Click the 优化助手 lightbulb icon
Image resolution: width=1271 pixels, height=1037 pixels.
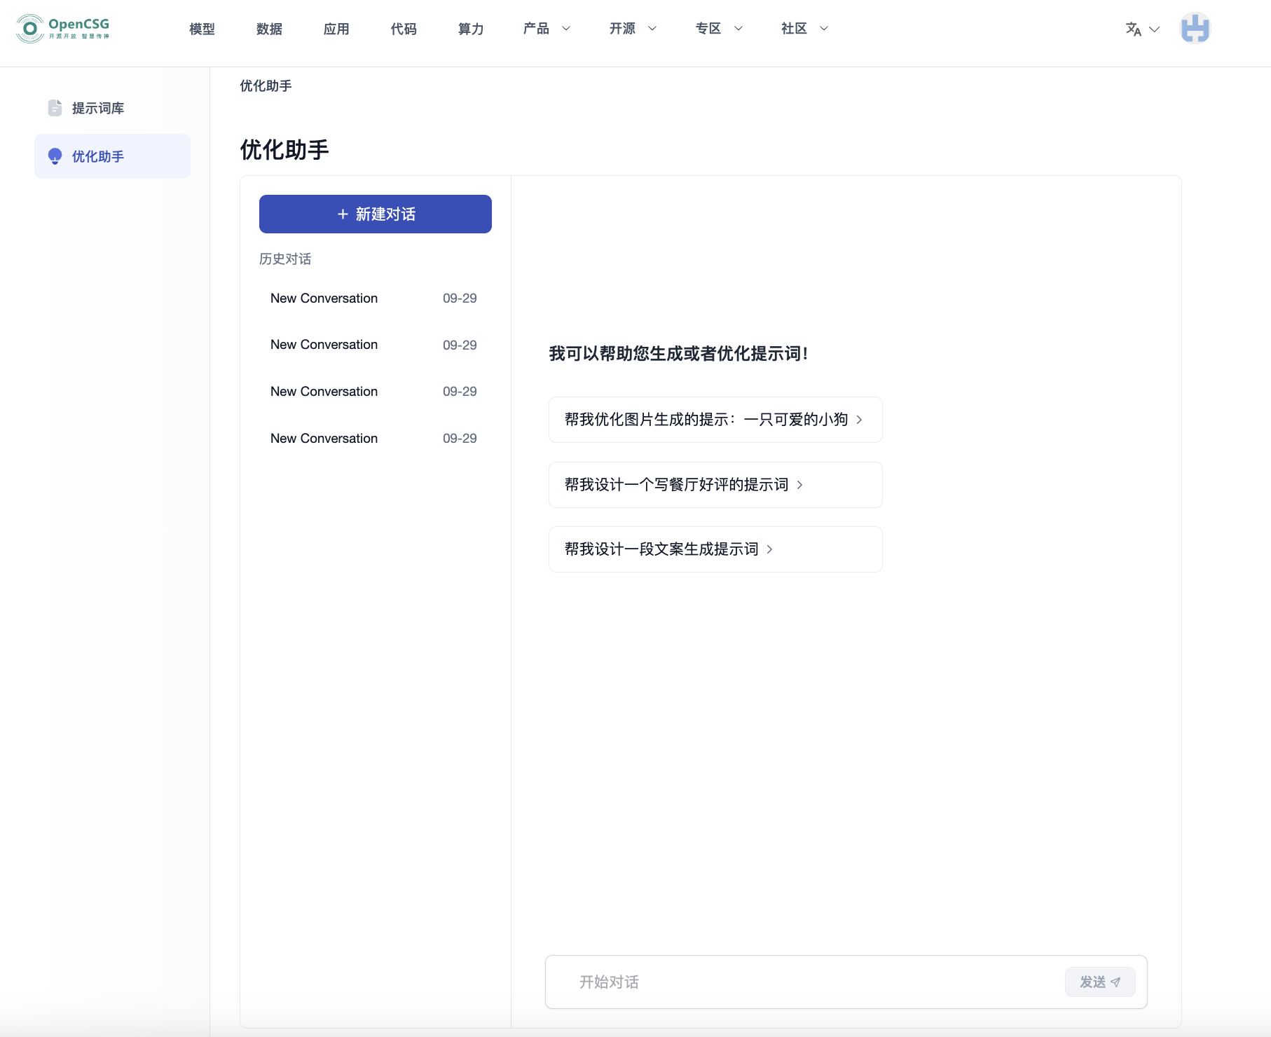coord(55,156)
